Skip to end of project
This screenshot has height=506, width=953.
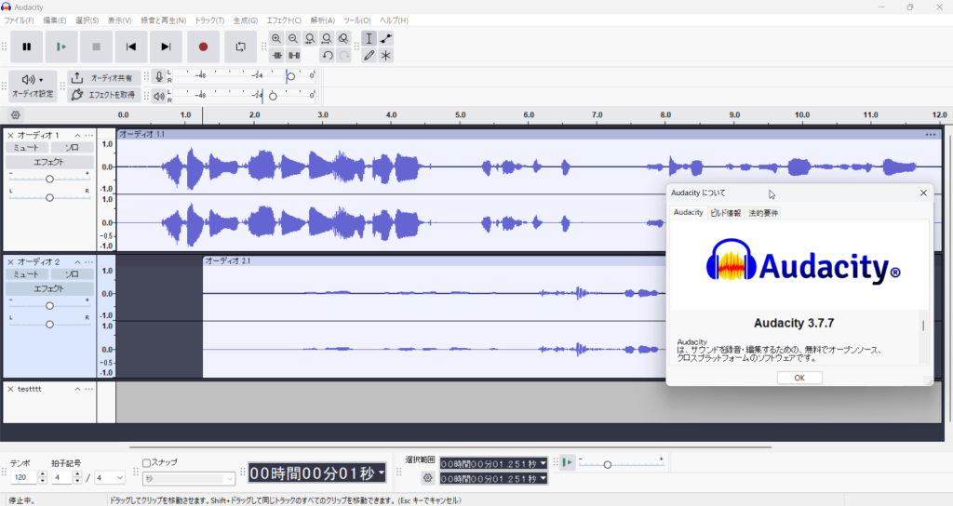coord(166,47)
